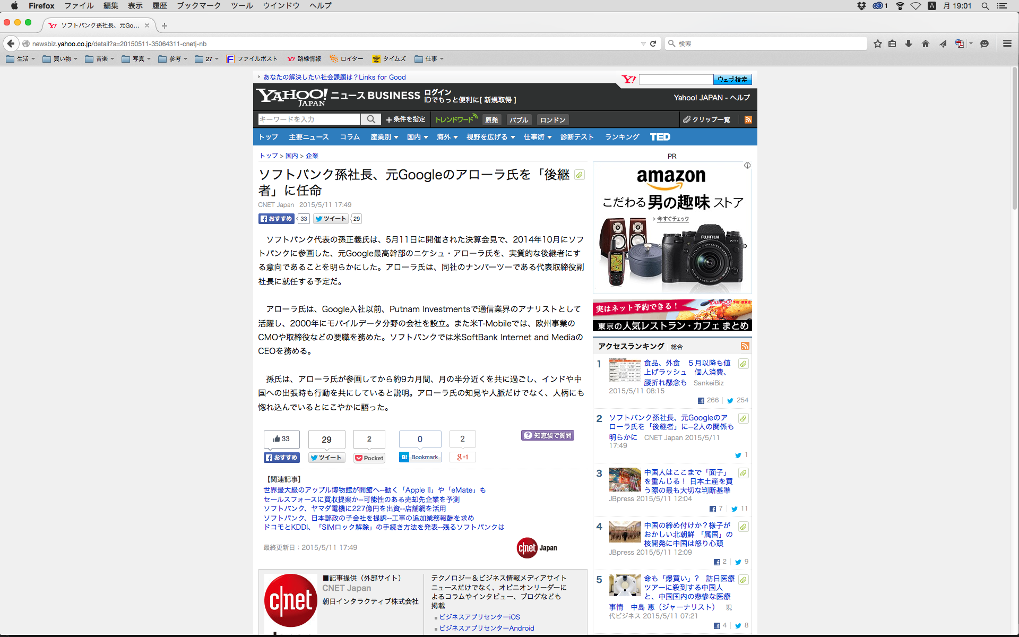Click the Firefox reload page icon
Screen dimensions: 1019x637
point(653,44)
